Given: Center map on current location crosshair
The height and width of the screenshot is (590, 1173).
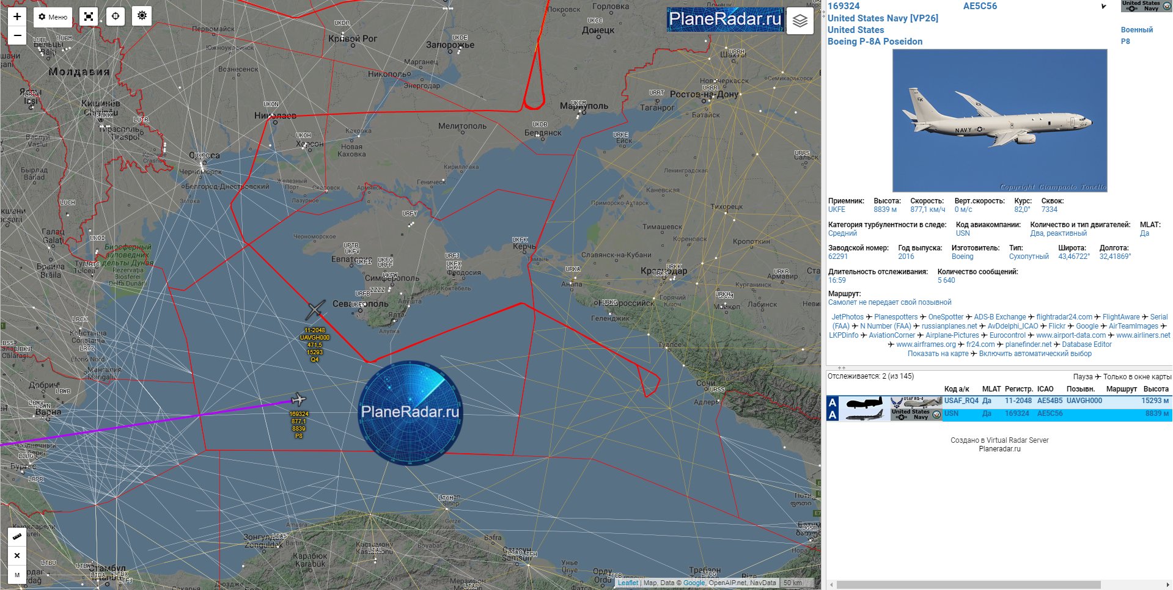Looking at the screenshot, I should (x=116, y=16).
